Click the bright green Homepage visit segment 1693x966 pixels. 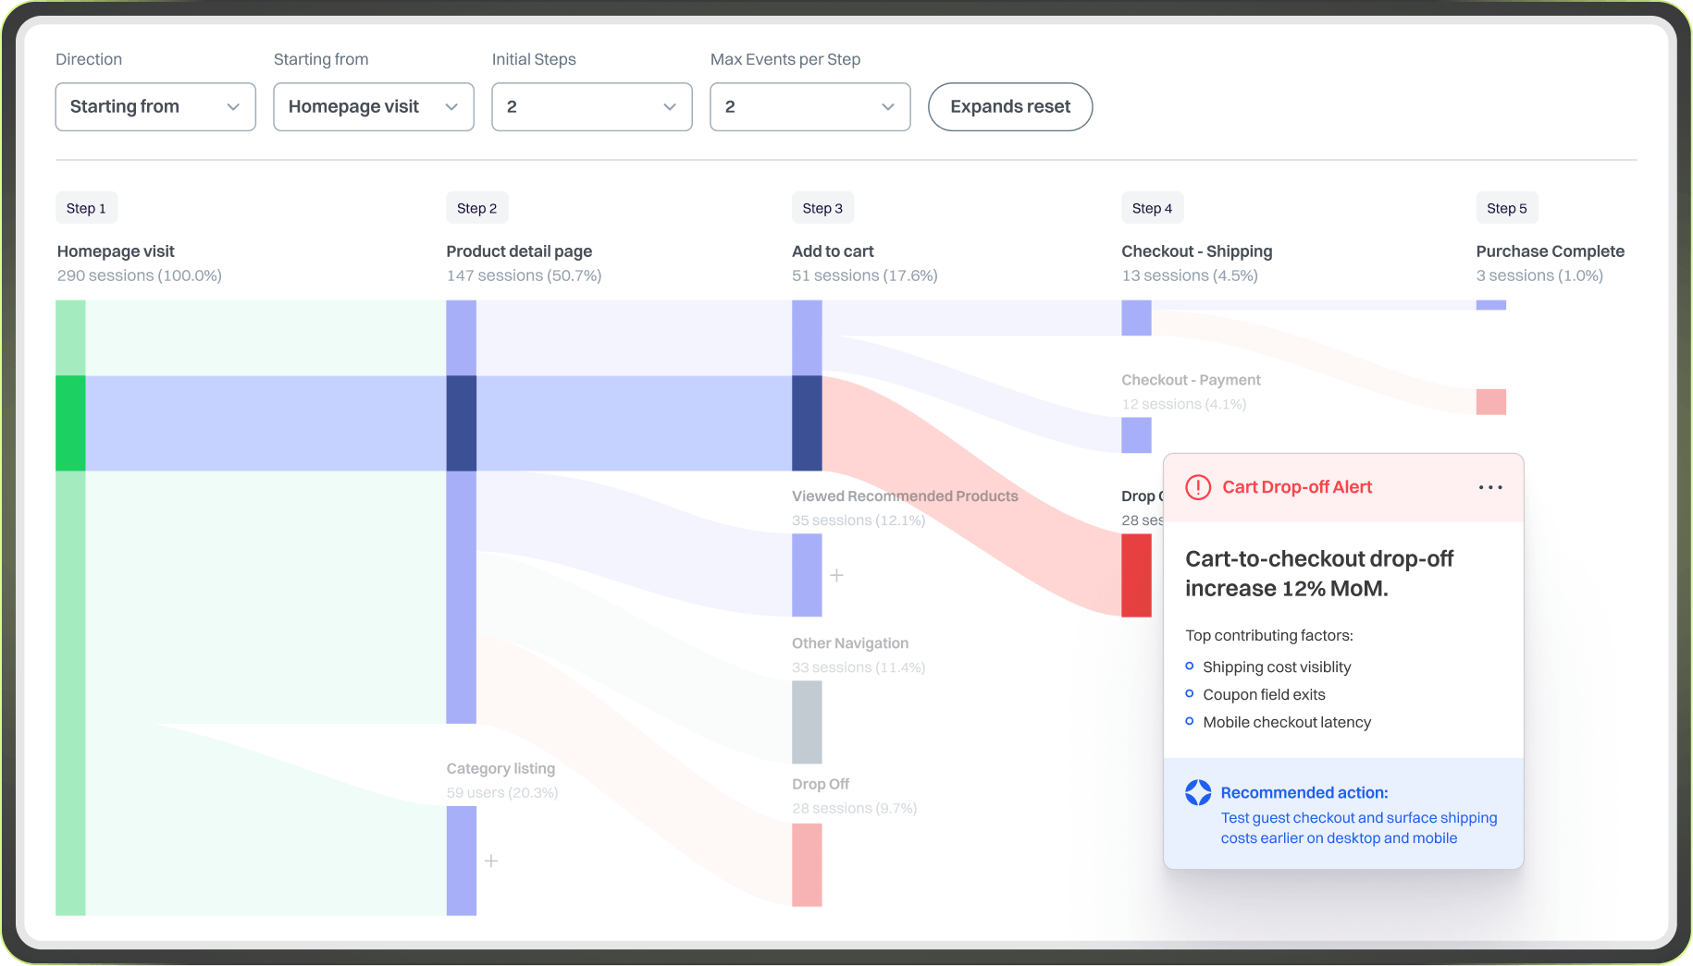click(70, 422)
